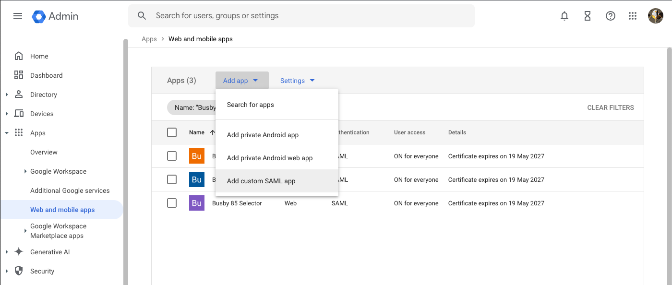Screen dimensions: 672x285
Task: Click the Apps (3) heading
Action: click(x=181, y=81)
